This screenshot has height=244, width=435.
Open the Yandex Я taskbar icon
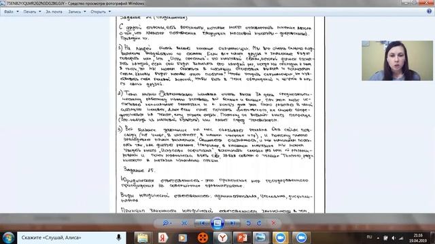(163, 238)
